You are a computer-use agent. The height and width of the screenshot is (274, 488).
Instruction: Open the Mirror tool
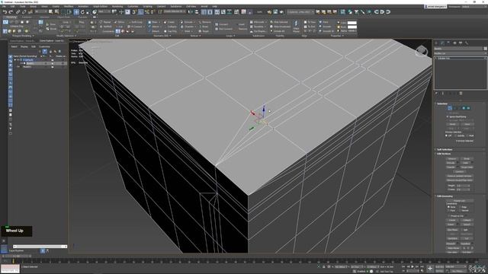tap(191, 12)
